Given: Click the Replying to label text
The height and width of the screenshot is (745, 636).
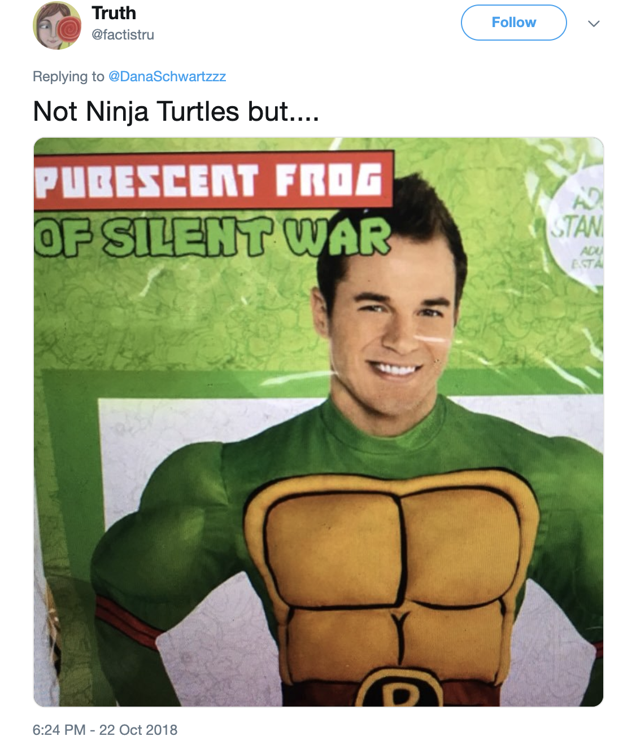Looking at the screenshot, I should tap(68, 77).
